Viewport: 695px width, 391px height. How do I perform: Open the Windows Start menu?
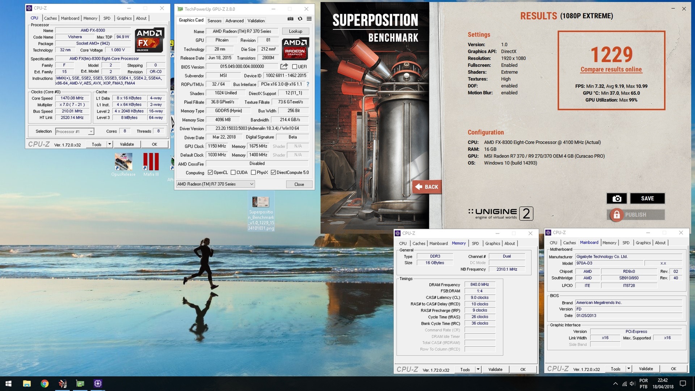8,383
